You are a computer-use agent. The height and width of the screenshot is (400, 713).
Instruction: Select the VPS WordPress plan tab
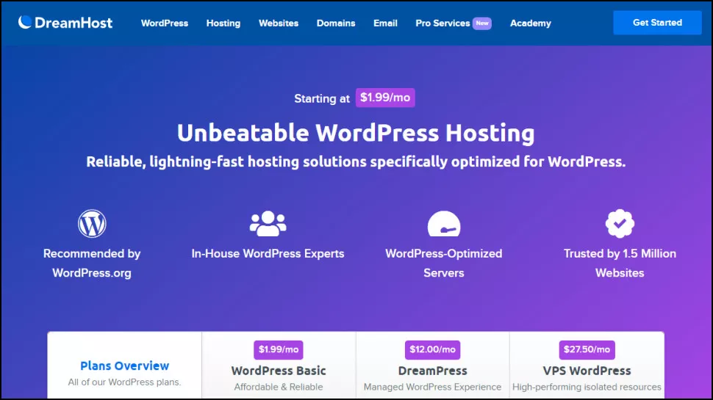point(587,366)
